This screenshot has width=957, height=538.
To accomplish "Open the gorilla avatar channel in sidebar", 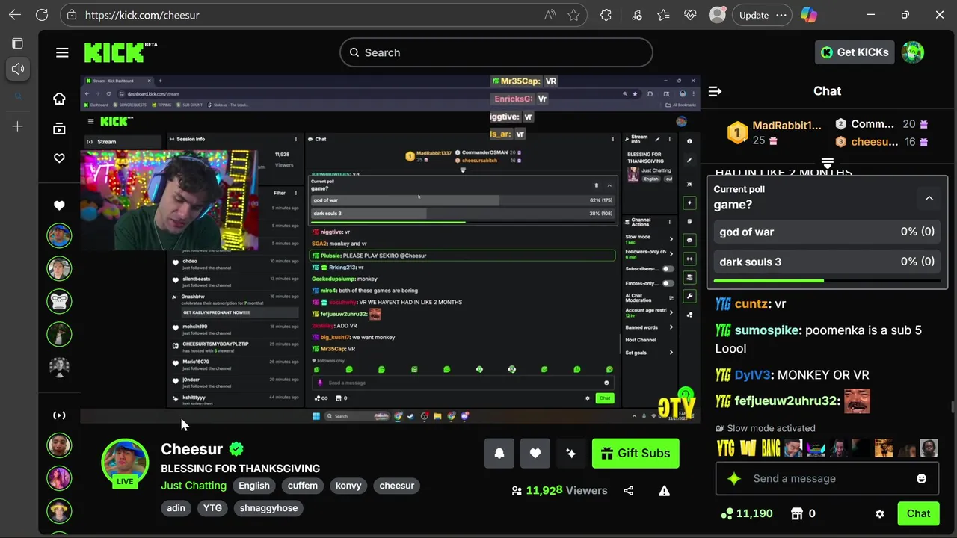I will [59, 301].
